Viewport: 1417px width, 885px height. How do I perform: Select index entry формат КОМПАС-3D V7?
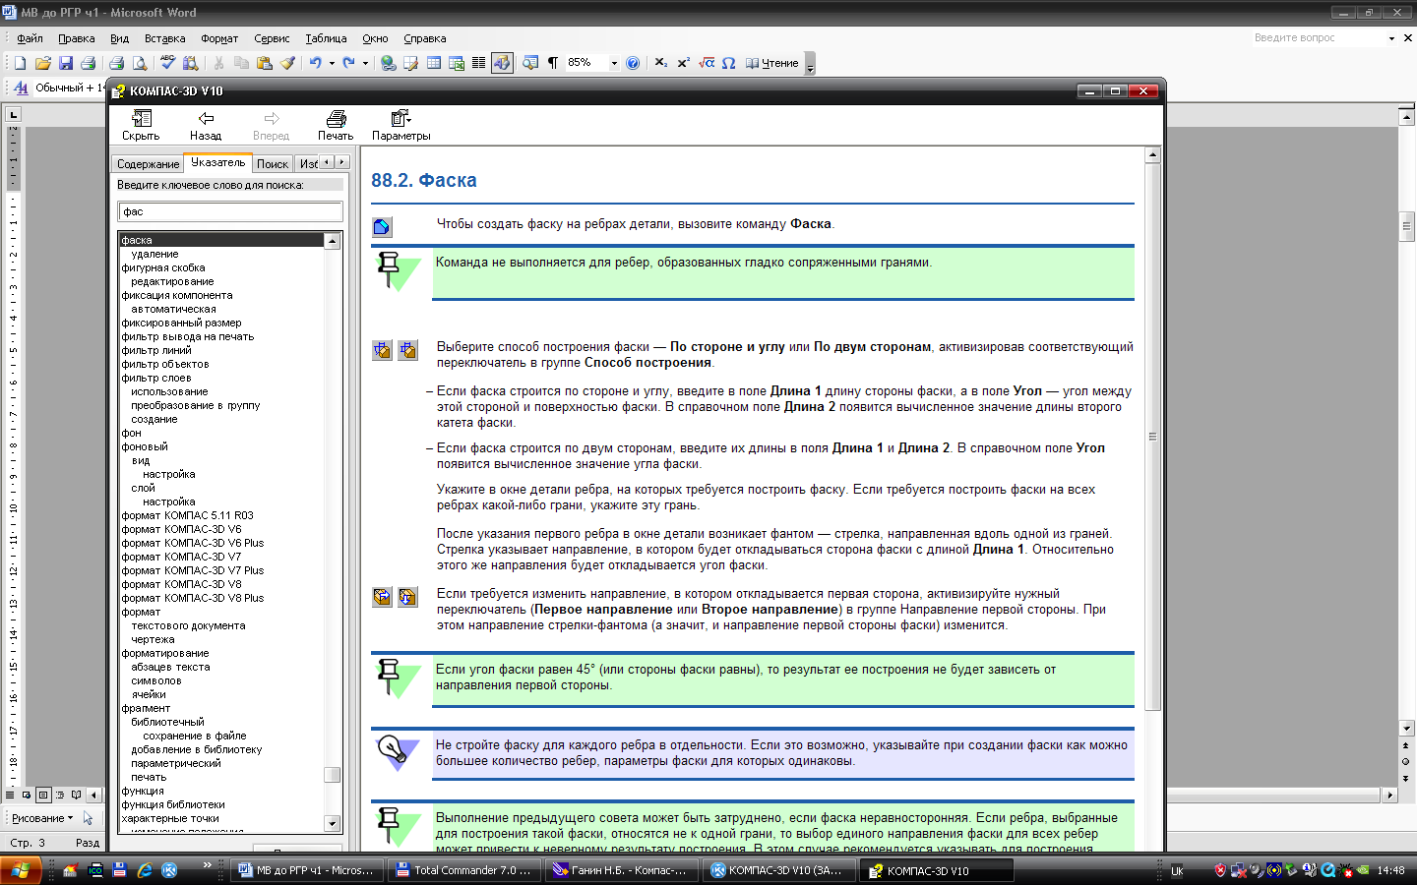point(181,557)
